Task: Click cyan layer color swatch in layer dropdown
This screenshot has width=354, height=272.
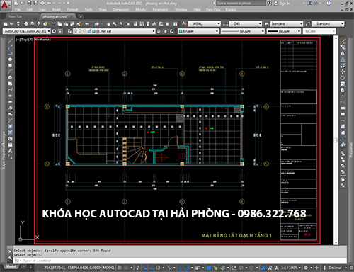Action: pyautogui.click(x=93, y=31)
